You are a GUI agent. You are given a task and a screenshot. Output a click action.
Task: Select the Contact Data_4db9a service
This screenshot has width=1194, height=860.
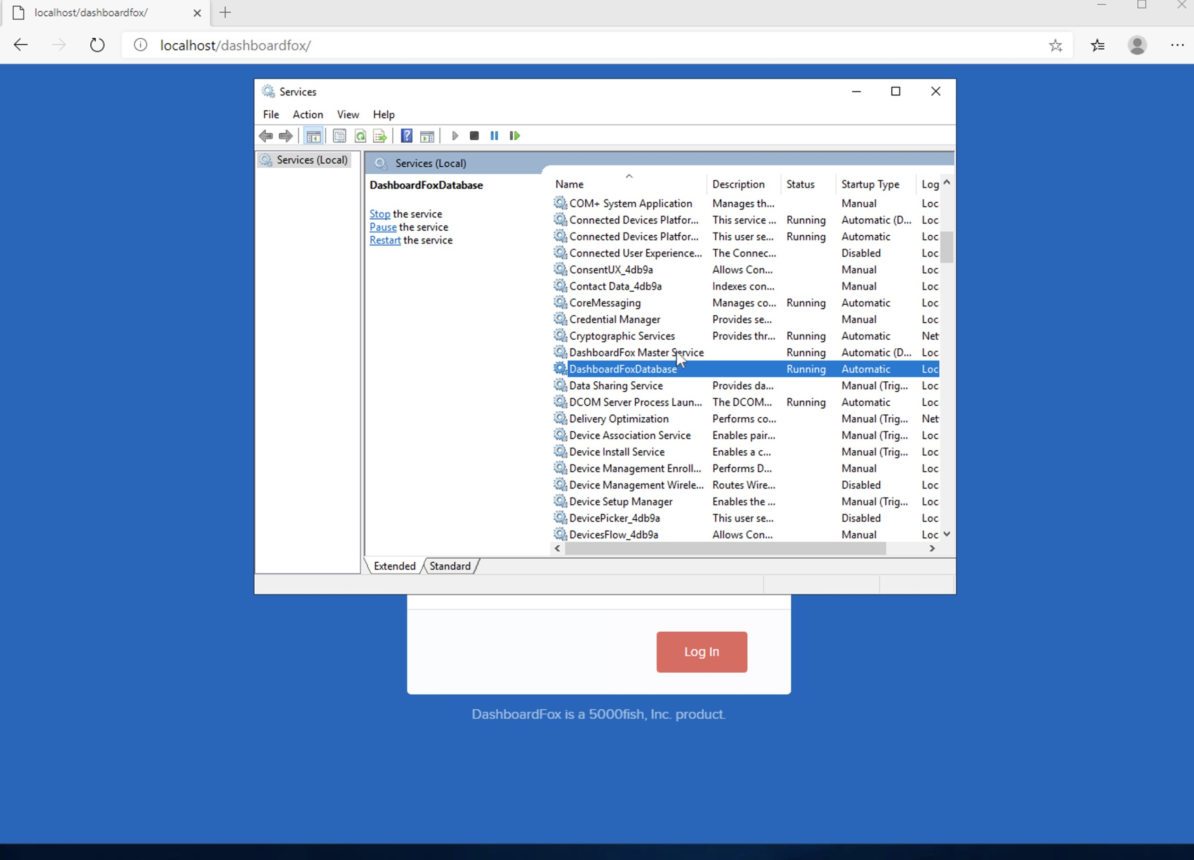[745, 286]
